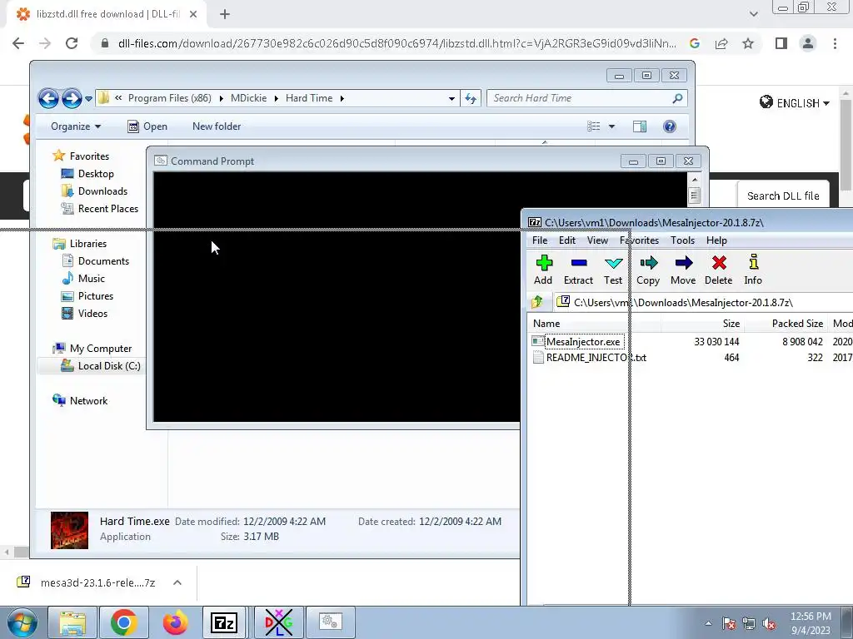
Task: Click the Windows Start button
Action: (x=22, y=622)
